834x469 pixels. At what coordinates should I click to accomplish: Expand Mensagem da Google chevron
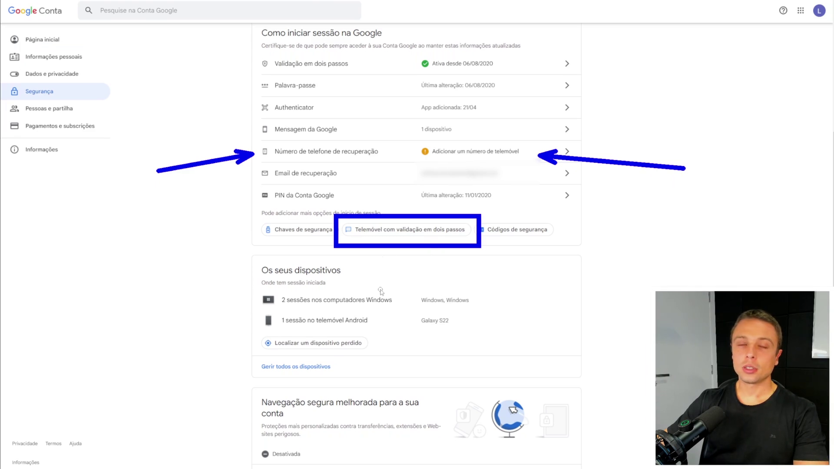(x=567, y=129)
